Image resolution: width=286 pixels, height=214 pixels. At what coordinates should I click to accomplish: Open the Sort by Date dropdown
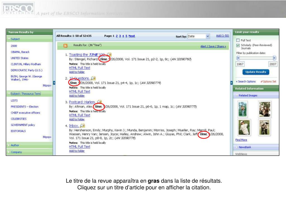click(x=199, y=36)
